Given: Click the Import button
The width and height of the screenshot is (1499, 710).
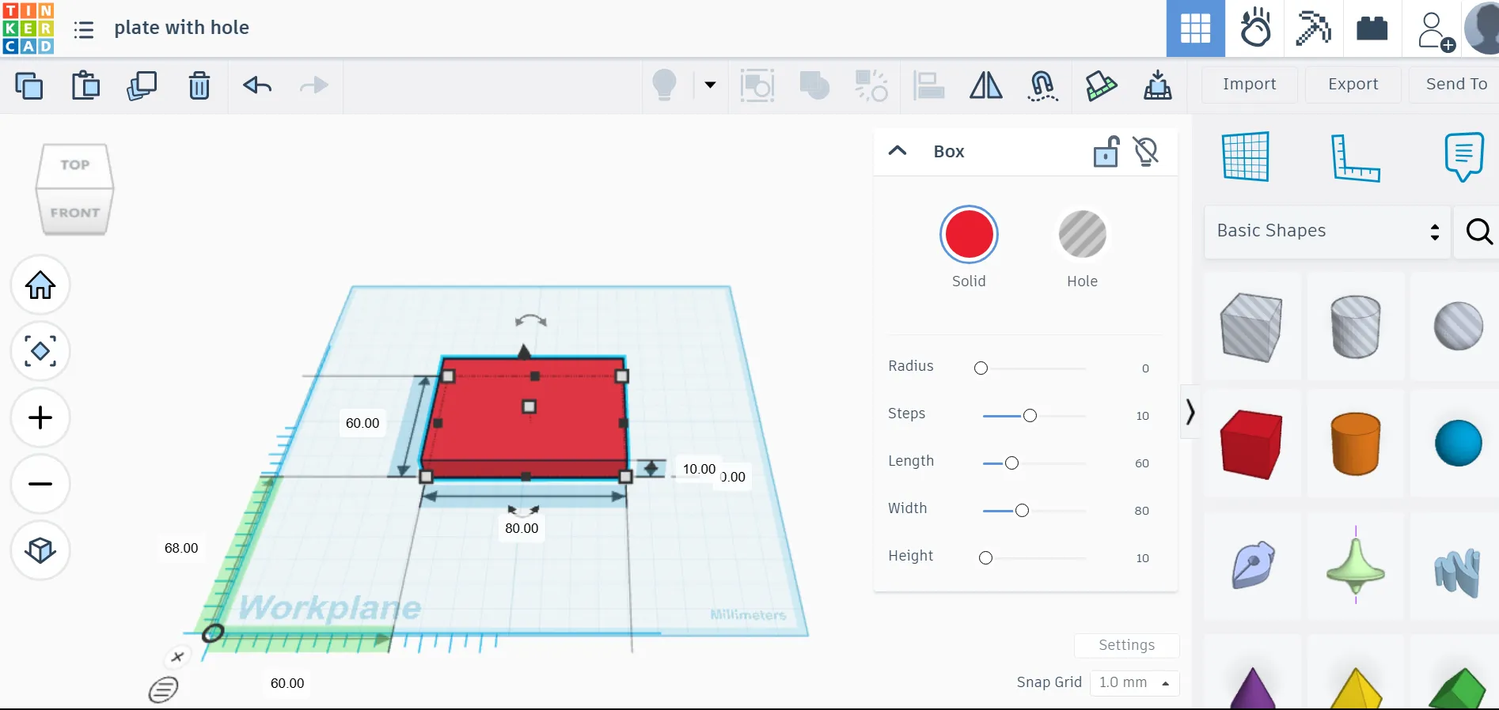Looking at the screenshot, I should pos(1249,84).
